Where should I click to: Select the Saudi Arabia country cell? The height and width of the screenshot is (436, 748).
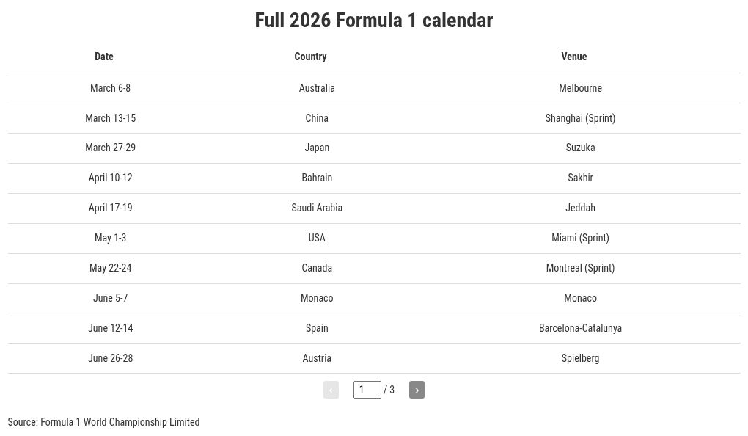pos(317,208)
